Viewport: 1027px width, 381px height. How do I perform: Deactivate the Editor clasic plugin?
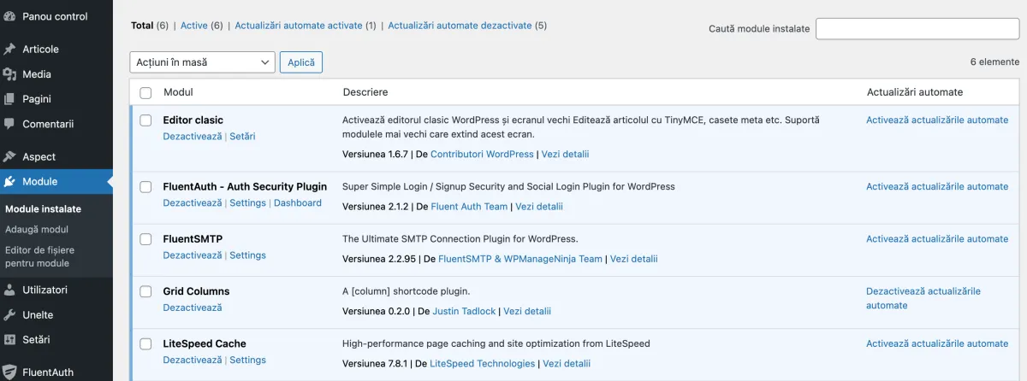coord(192,137)
